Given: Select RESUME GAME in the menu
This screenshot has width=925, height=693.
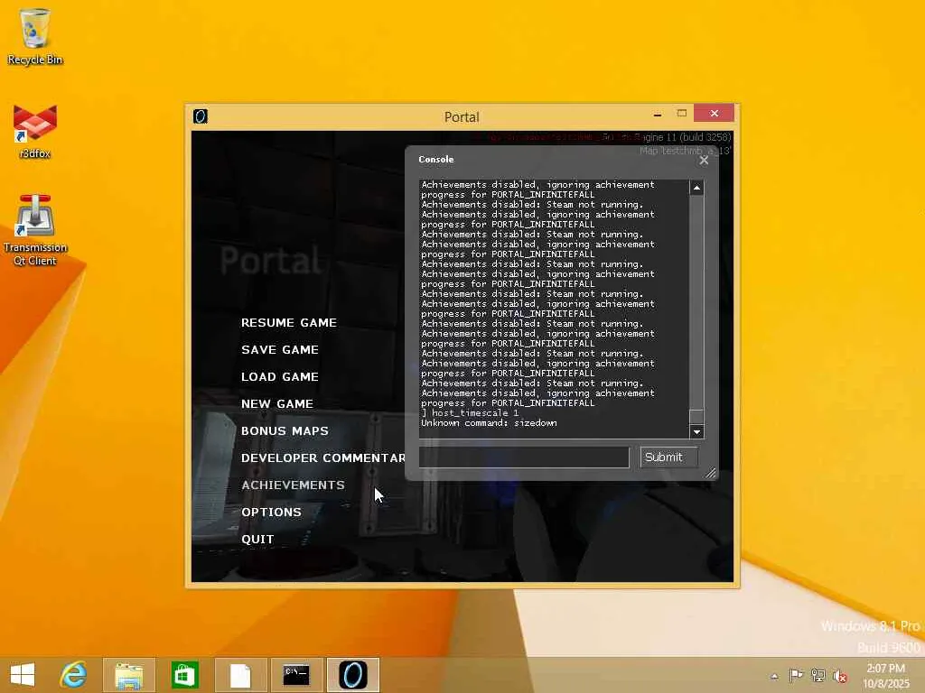Looking at the screenshot, I should pyautogui.click(x=289, y=322).
